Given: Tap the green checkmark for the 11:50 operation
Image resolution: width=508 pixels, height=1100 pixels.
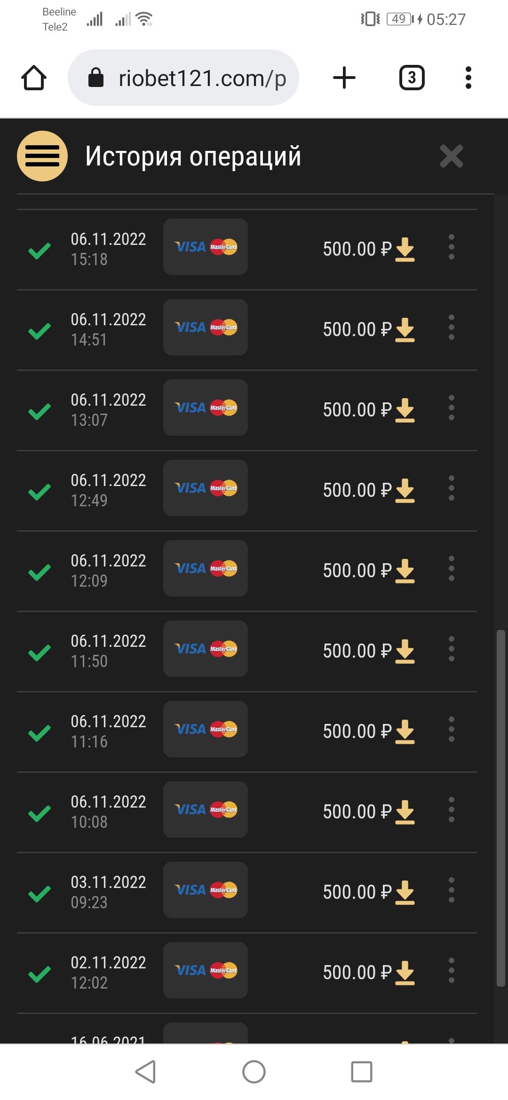Looking at the screenshot, I should point(40,652).
